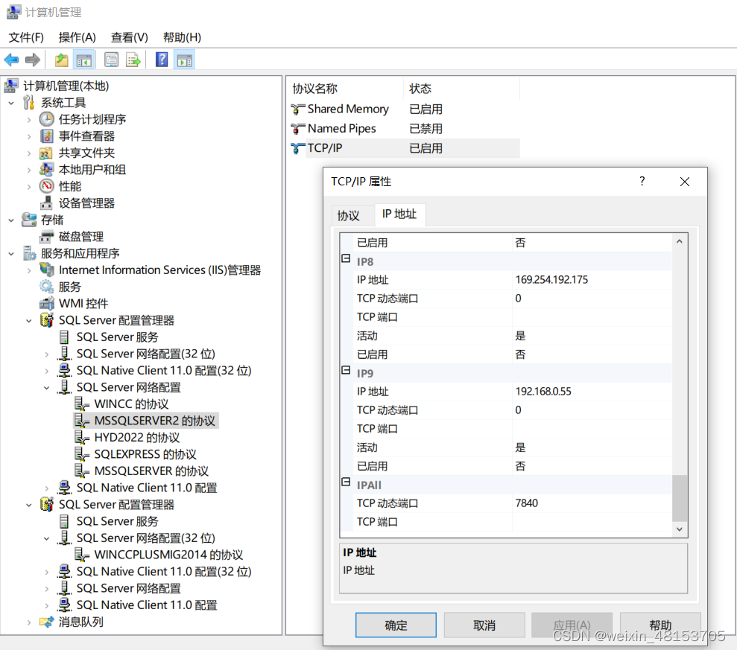Close the TCP/IP 属性 dialog
The image size is (737, 650).
click(x=685, y=182)
